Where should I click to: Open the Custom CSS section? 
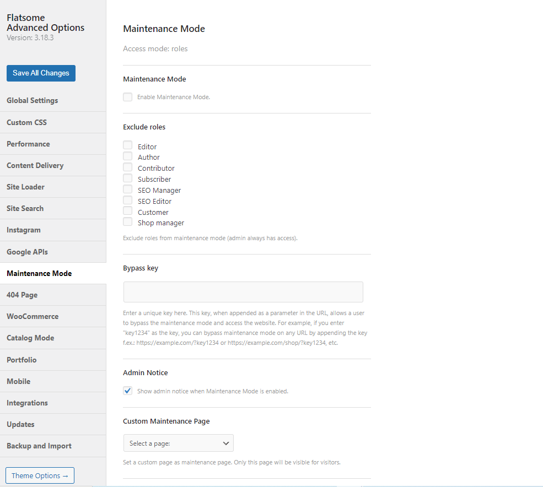(x=53, y=122)
